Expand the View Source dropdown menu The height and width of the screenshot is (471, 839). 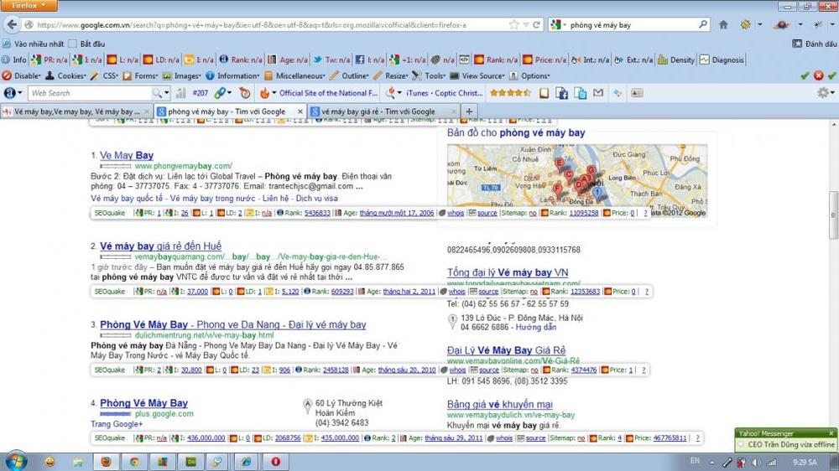click(x=477, y=76)
